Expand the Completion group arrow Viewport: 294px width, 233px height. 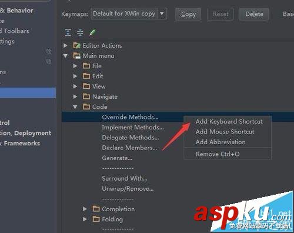(85, 209)
